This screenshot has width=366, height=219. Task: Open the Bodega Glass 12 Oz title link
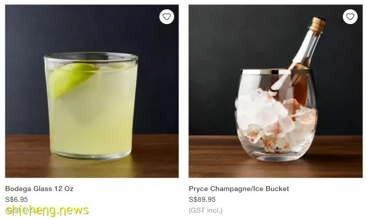[x=39, y=189]
